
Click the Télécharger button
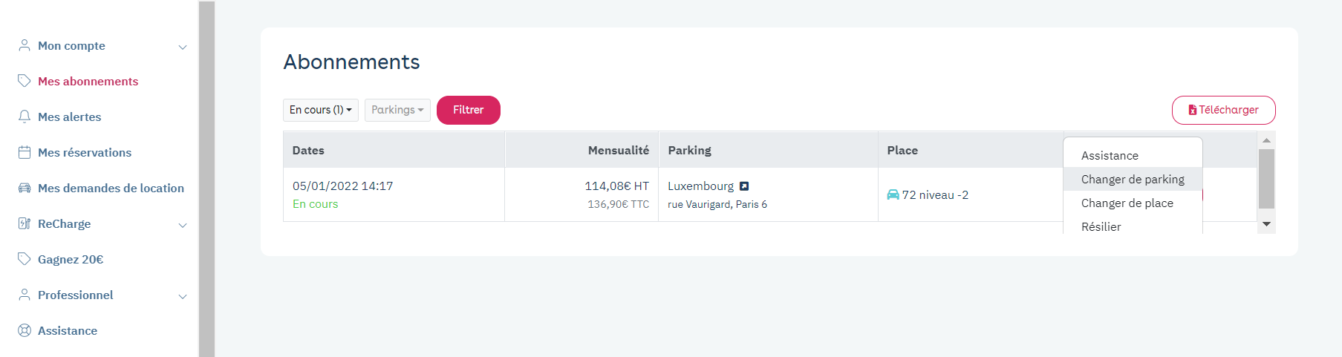tap(1223, 110)
